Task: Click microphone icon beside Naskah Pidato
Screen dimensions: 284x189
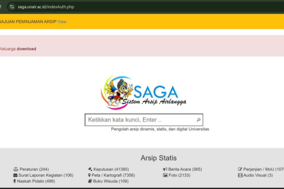Action: [x=15, y=181]
